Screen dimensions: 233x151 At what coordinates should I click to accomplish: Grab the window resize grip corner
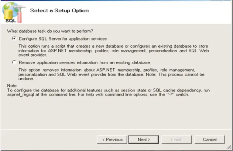pyautogui.click(x=229, y=147)
